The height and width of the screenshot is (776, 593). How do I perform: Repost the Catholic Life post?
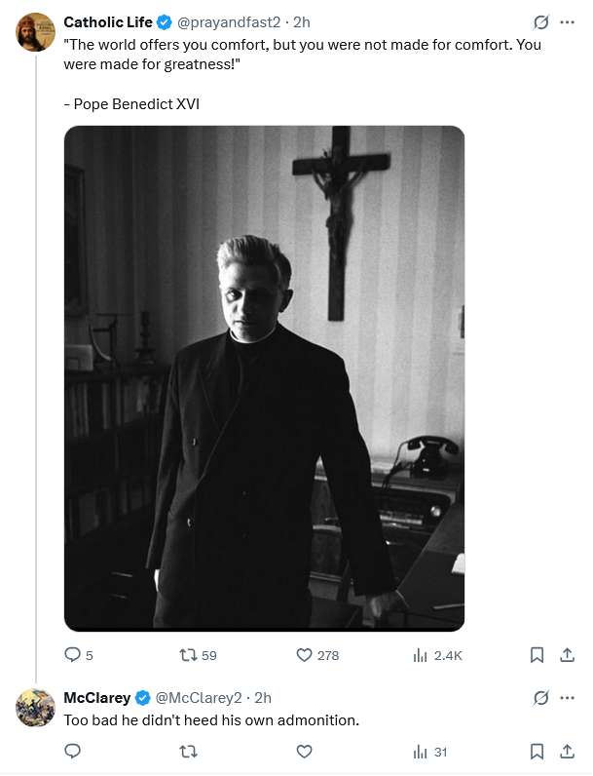189,655
